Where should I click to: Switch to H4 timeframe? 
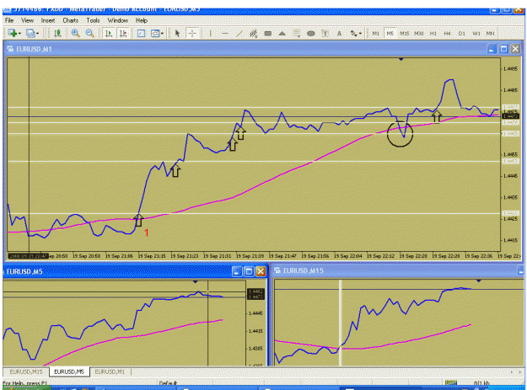click(447, 34)
